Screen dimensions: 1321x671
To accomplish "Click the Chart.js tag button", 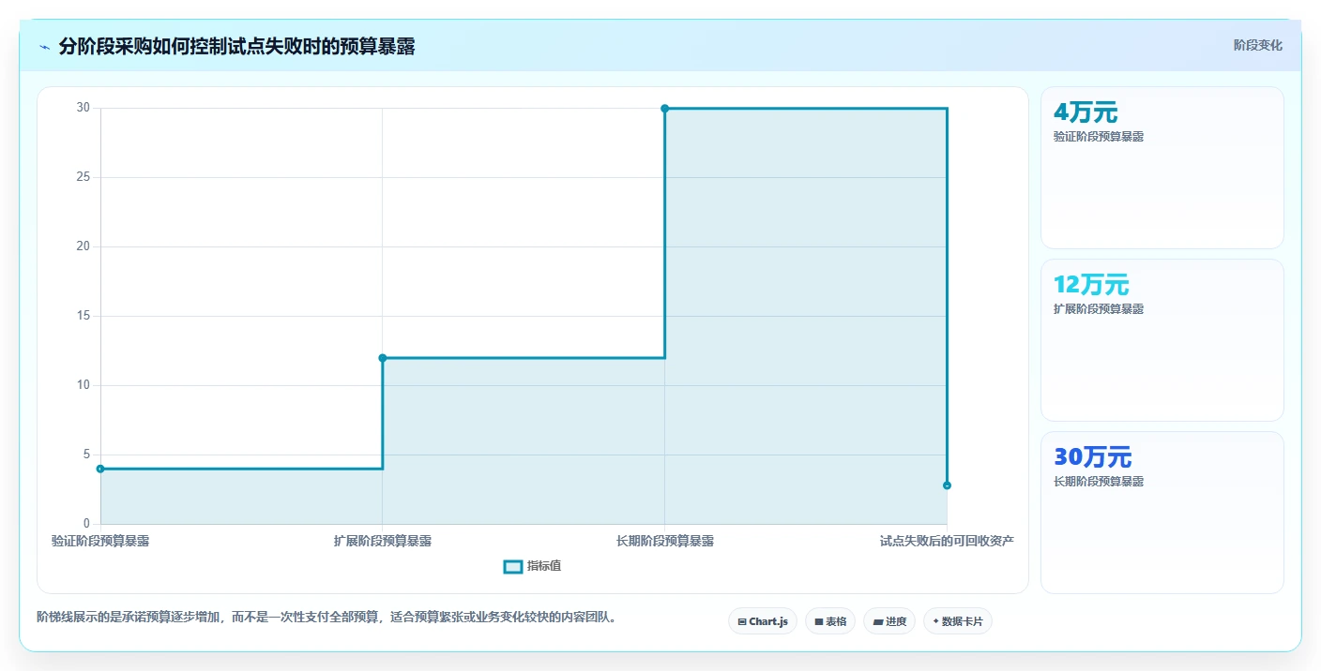I will 762,621.
